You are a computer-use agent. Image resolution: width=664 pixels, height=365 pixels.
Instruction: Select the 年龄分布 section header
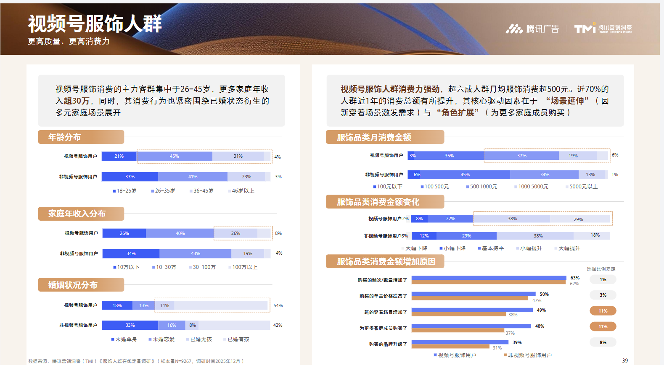click(x=81, y=137)
